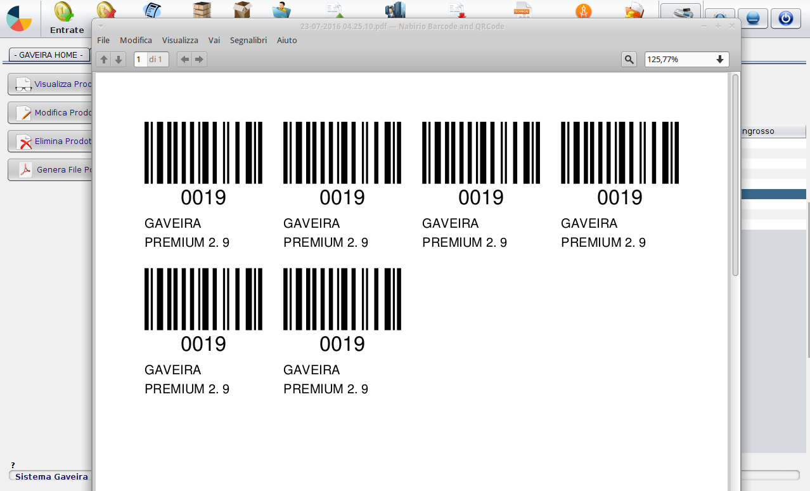Click the Modifica Prodotto button in Gaveira

51,112
